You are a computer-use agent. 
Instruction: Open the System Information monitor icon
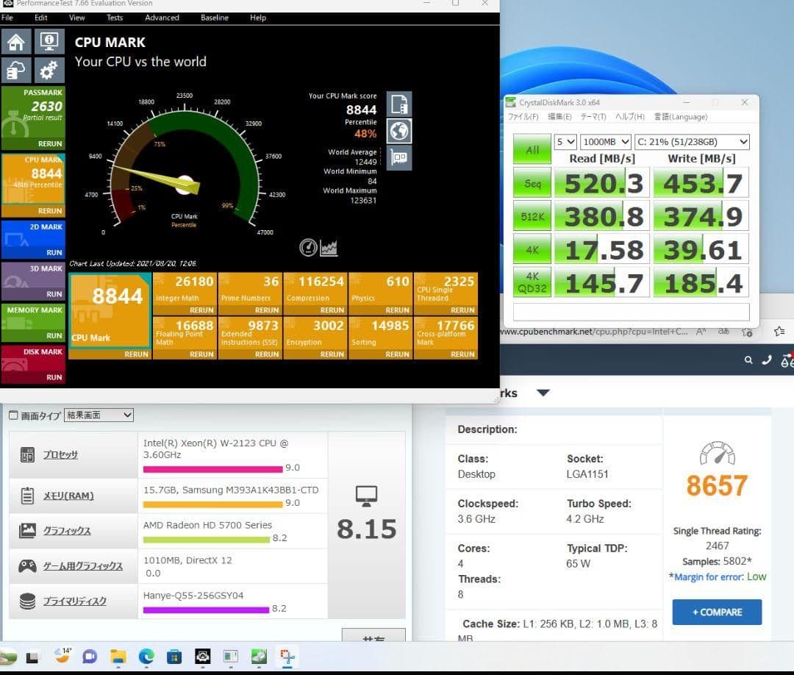49,42
